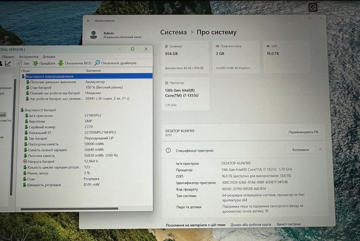
Task: Open the Домен або робоча група link
Action: [251, 224]
